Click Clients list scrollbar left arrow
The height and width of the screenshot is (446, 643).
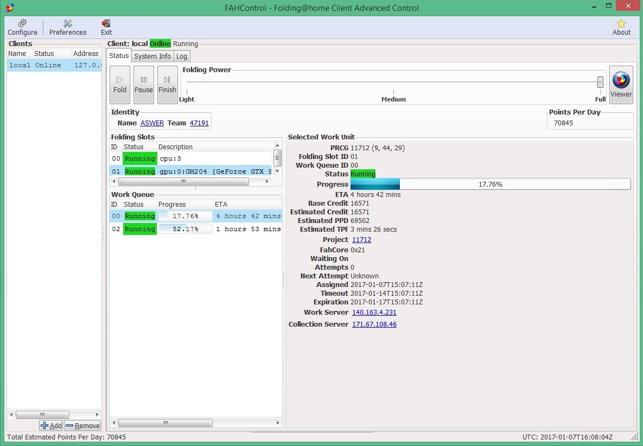coord(11,415)
